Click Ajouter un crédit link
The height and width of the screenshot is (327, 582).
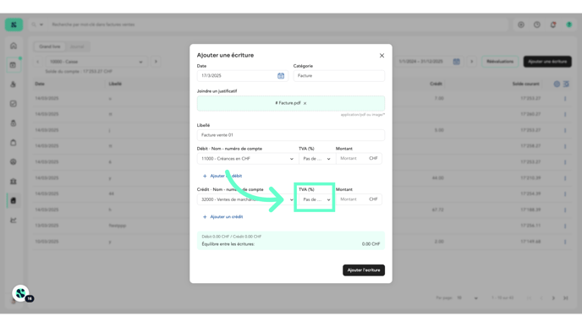pyautogui.click(x=222, y=217)
